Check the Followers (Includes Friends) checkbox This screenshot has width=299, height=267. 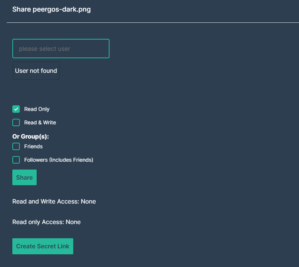point(16,160)
